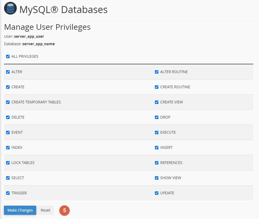Uncheck the LOCK TABLES checkbox

tap(8, 163)
